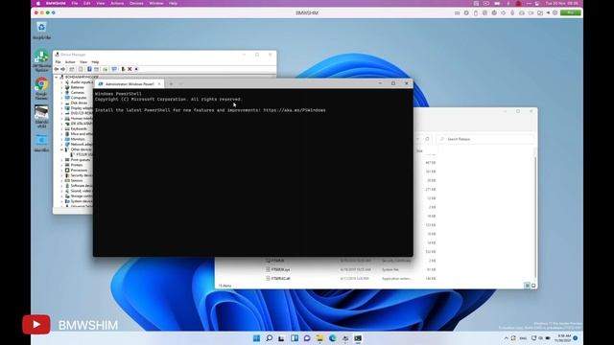Switch File Explorer to details view icon
The height and width of the screenshot is (345, 614).
527,286
